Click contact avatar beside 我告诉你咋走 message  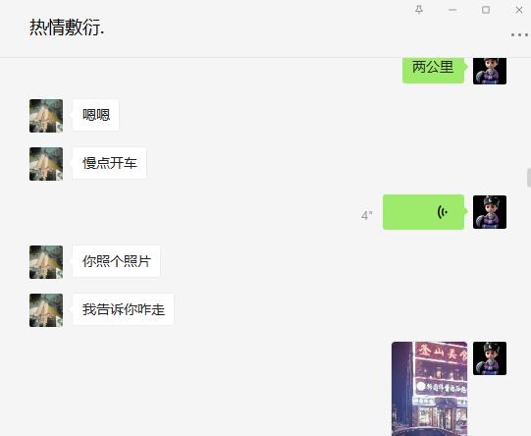coord(46,310)
